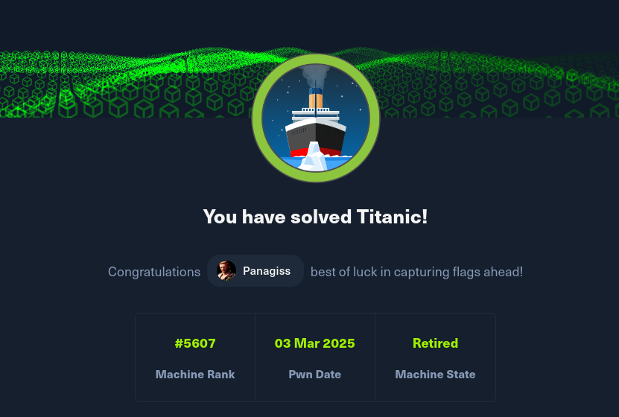Open the Panagiss username link
The height and width of the screenshot is (417, 619).
pos(267,271)
